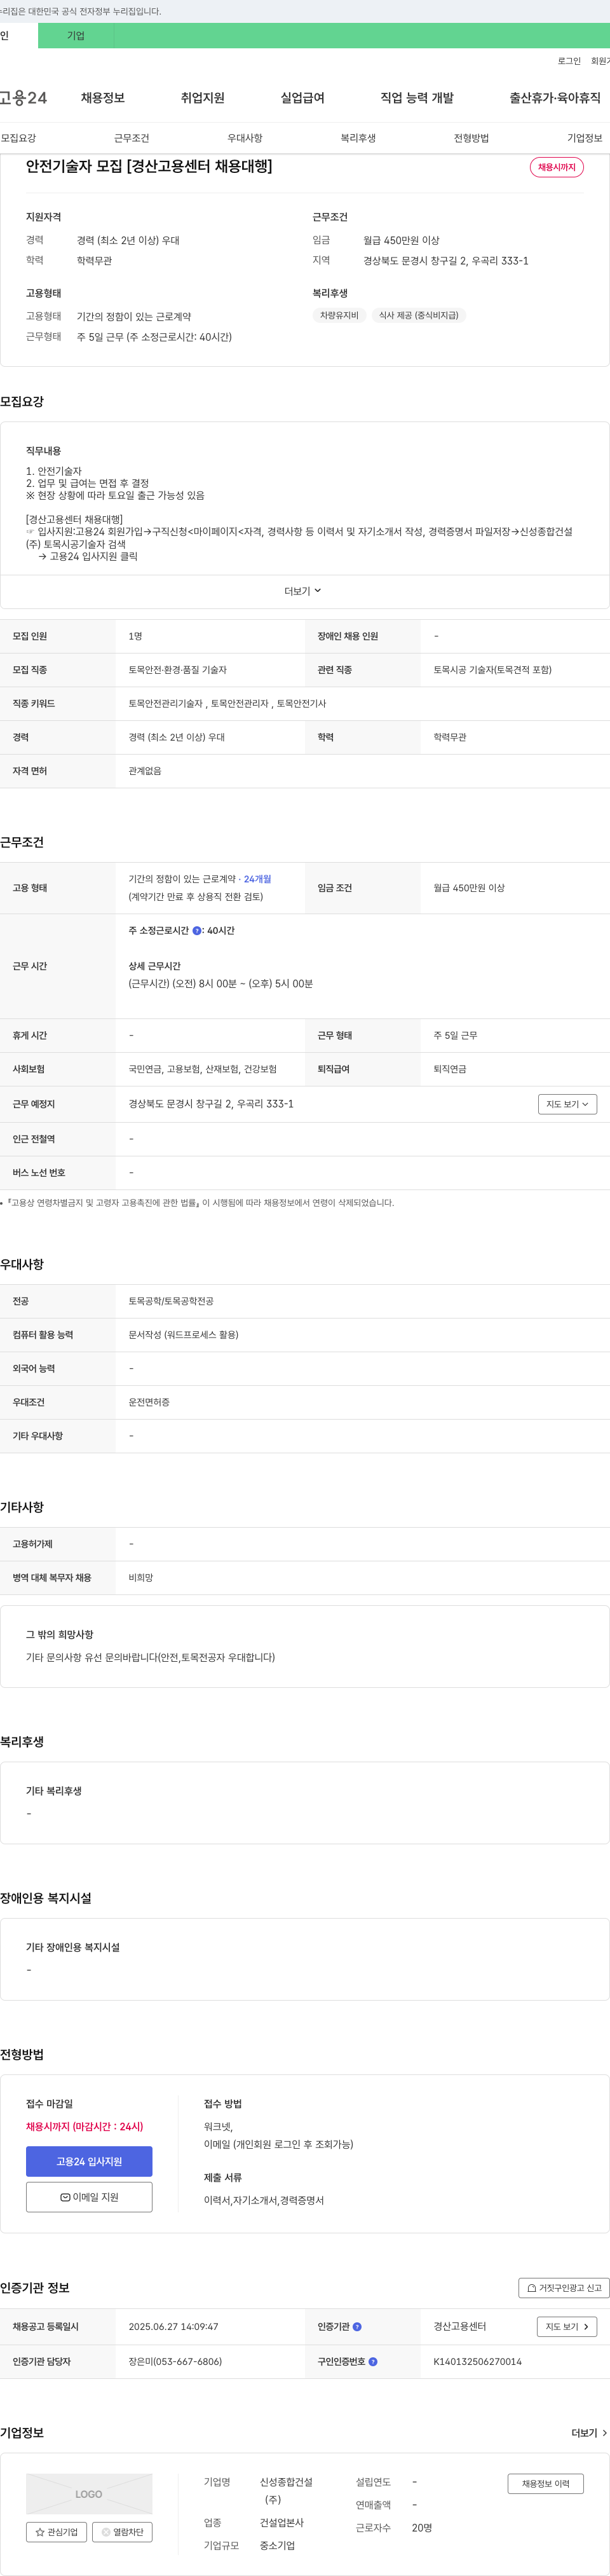Click registration date 2025.06.27 14:09:47

pyautogui.click(x=173, y=2326)
